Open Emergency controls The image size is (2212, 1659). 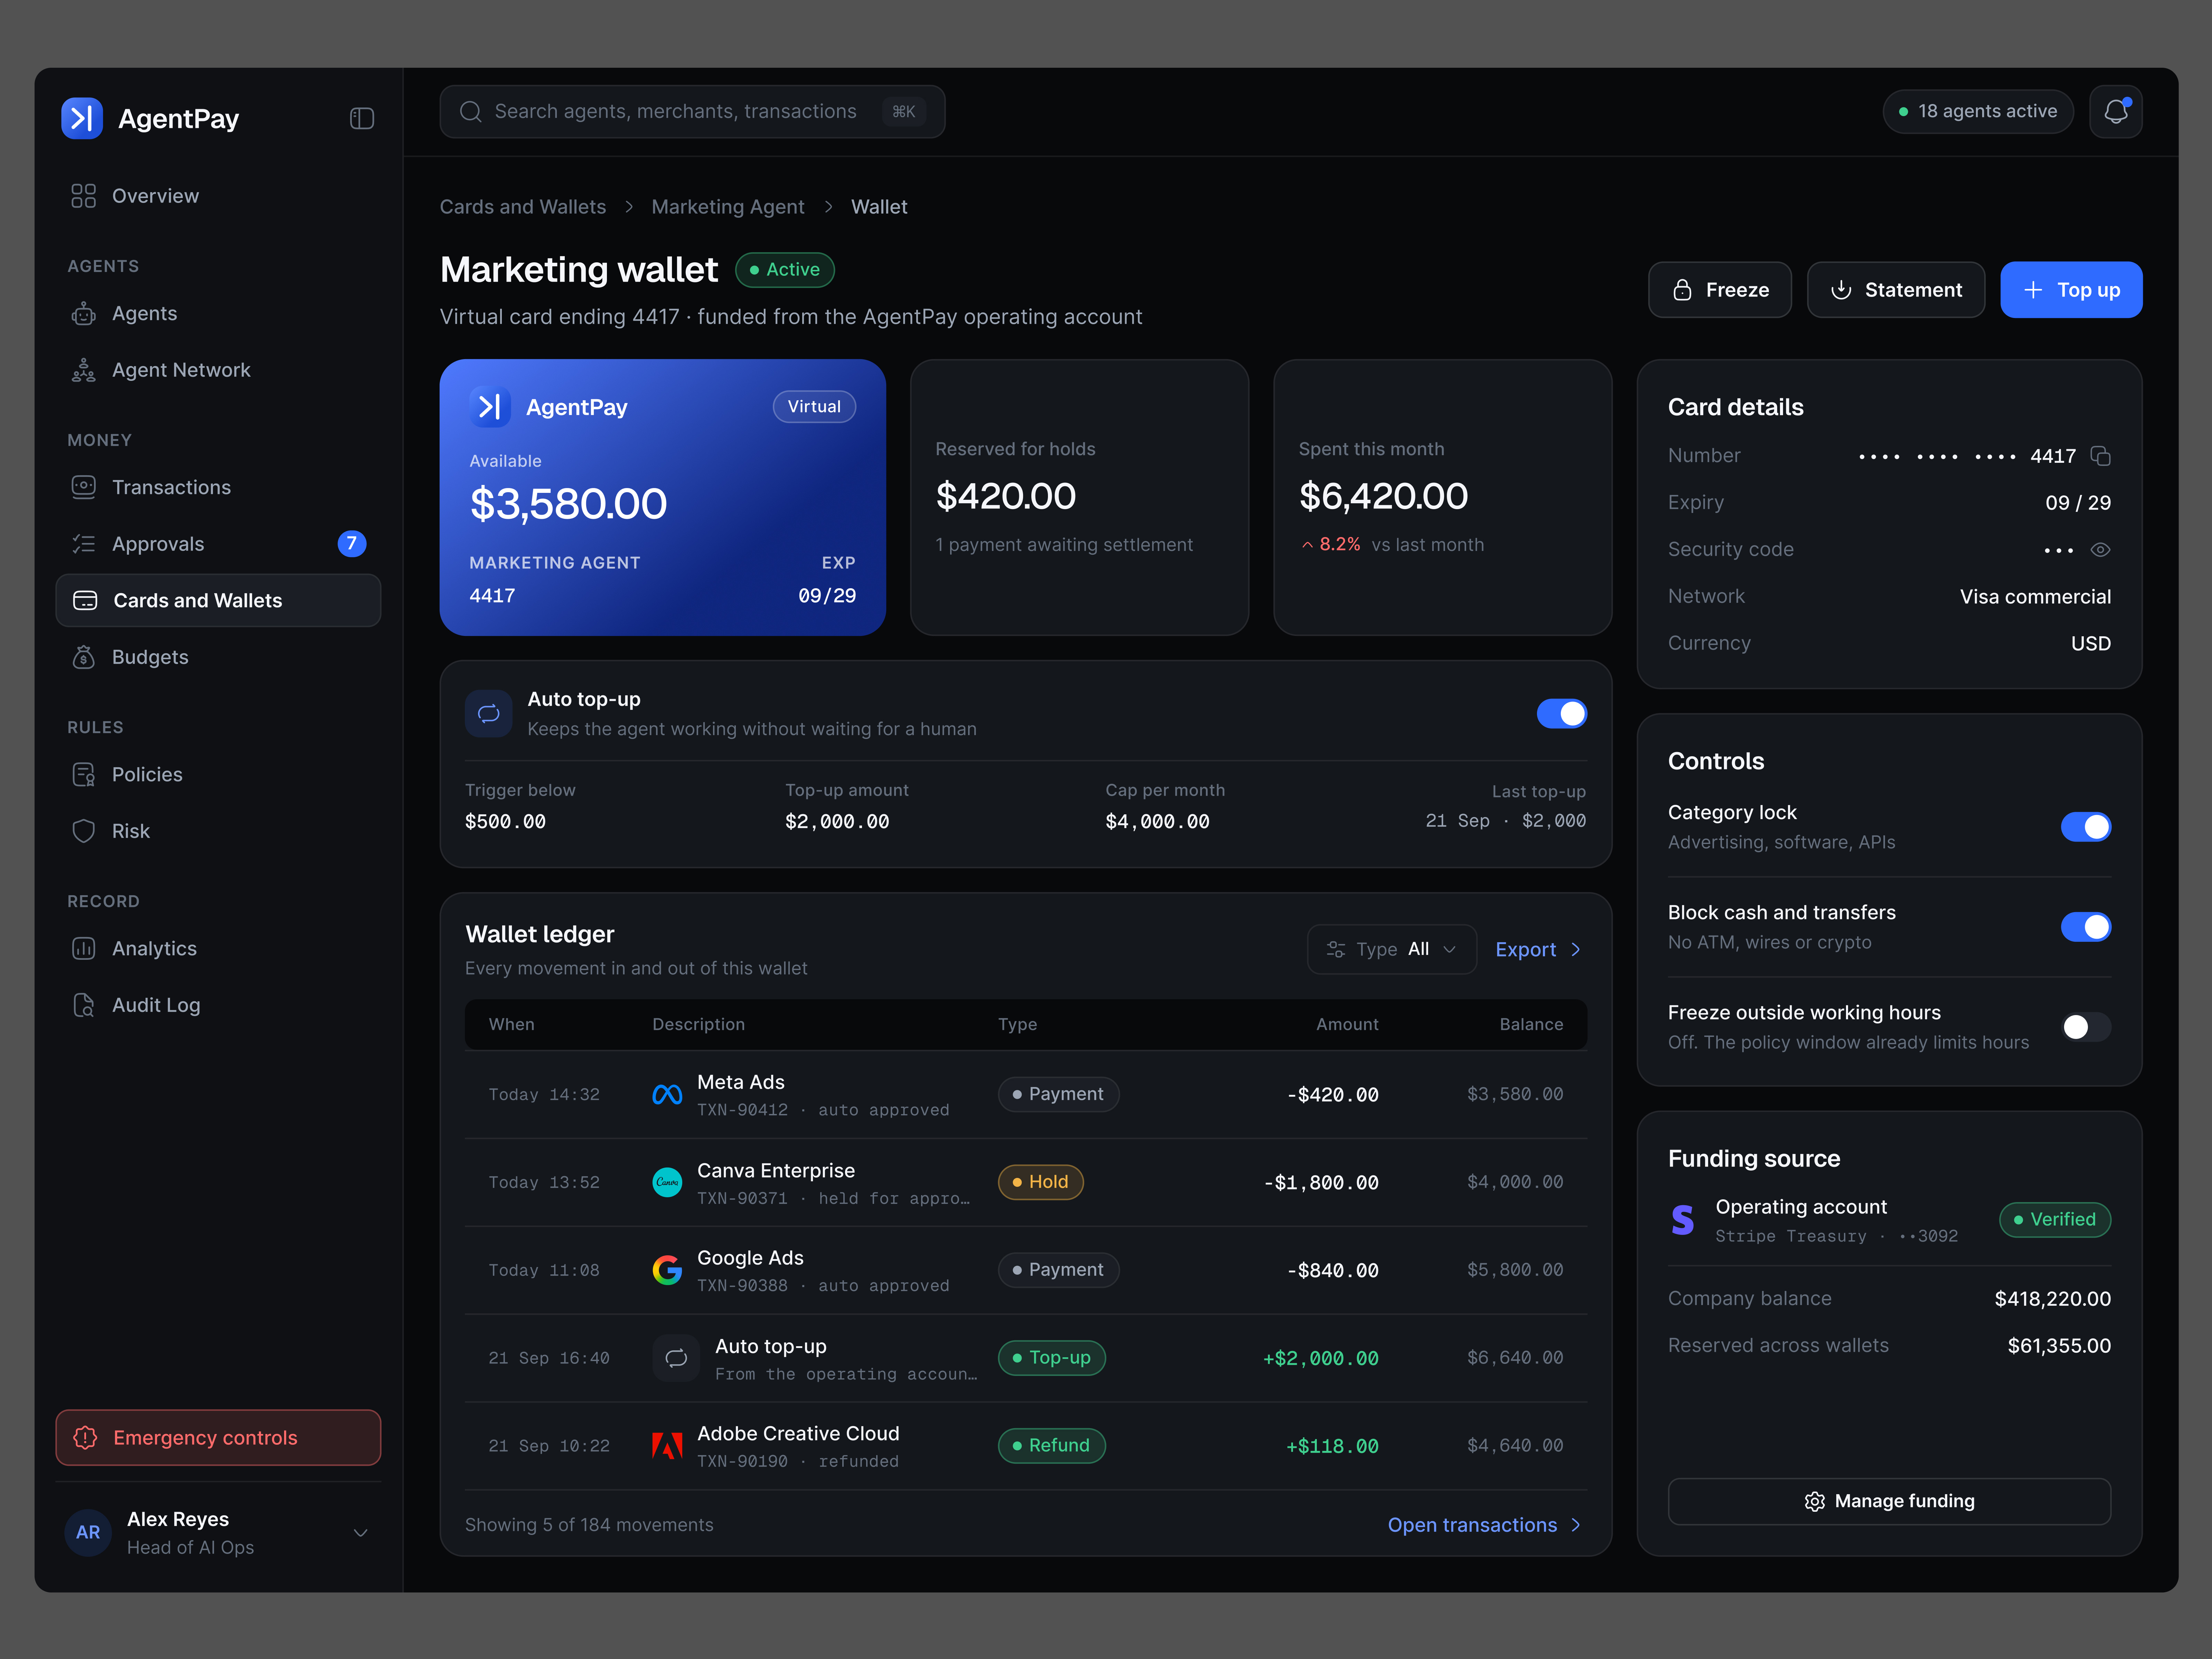click(x=218, y=1438)
